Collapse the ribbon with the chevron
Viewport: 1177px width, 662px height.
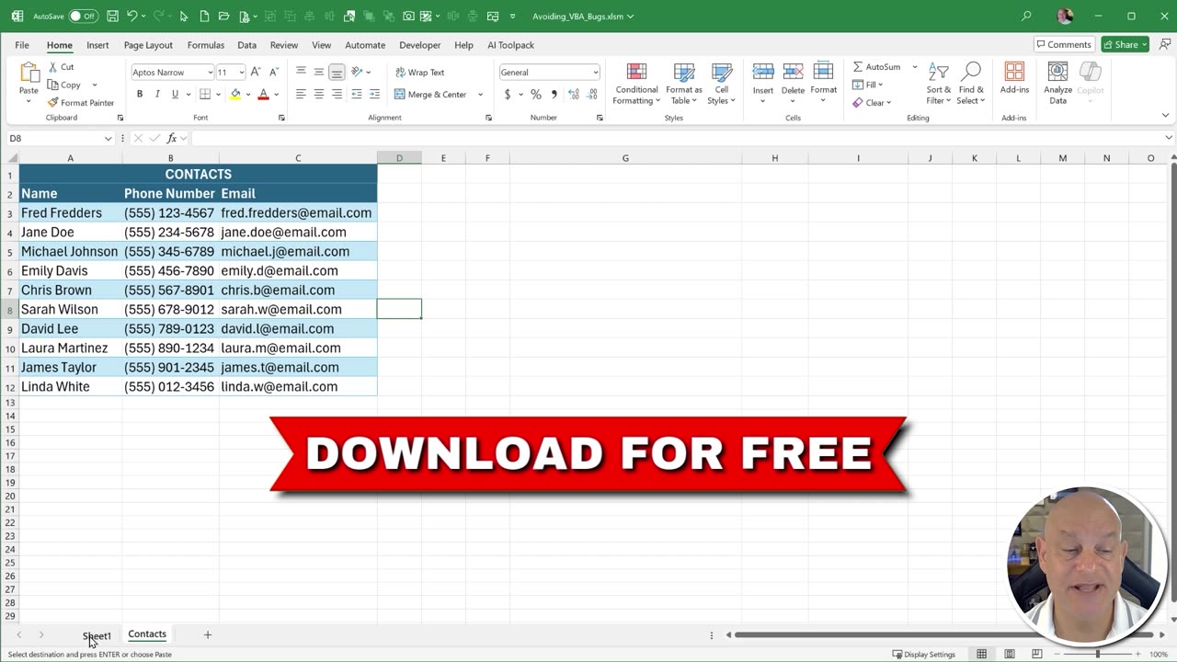click(x=1166, y=116)
